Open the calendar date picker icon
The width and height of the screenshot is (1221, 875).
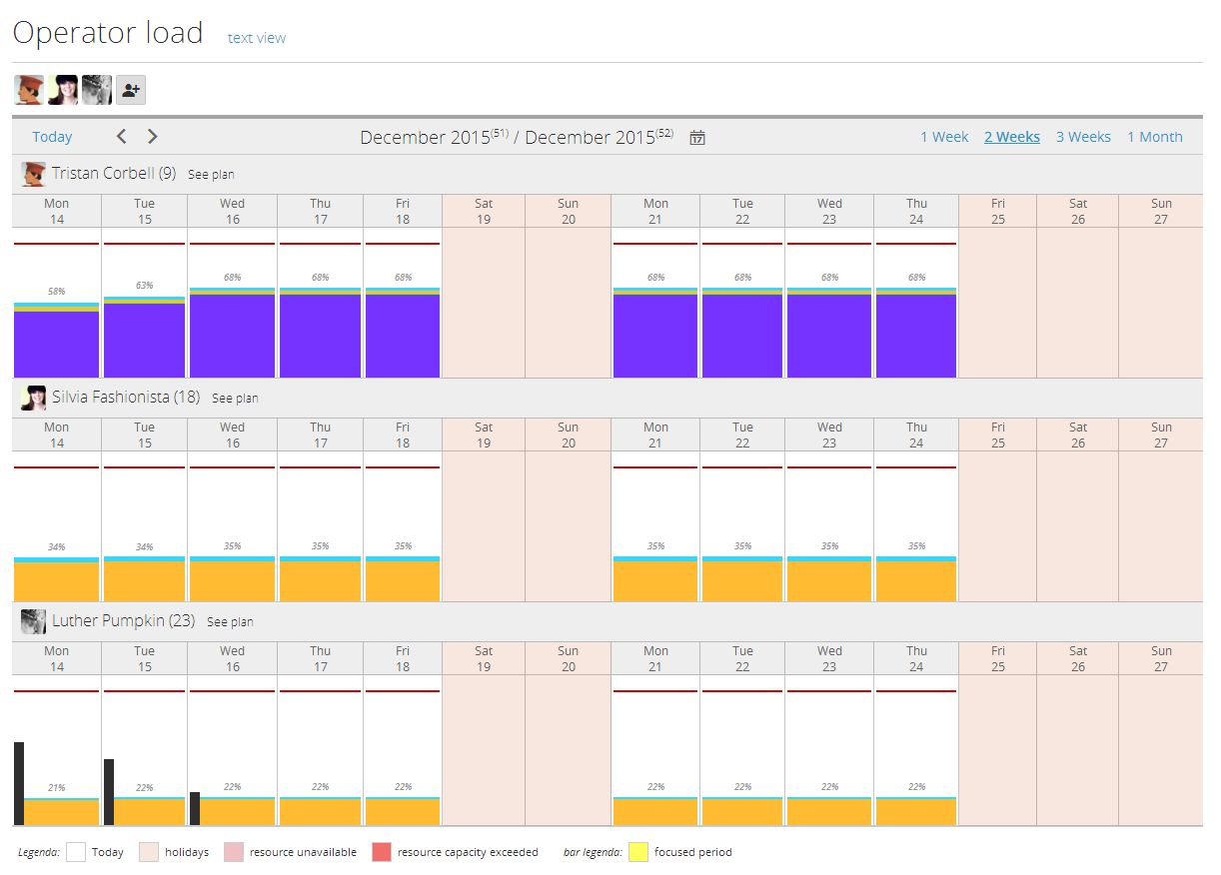click(697, 138)
